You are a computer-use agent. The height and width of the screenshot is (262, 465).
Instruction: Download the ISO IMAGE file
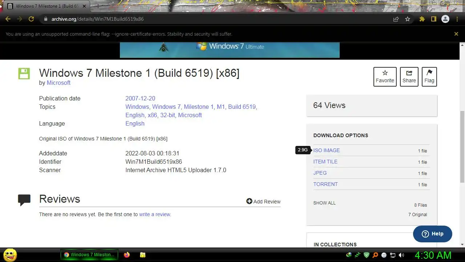(327, 150)
